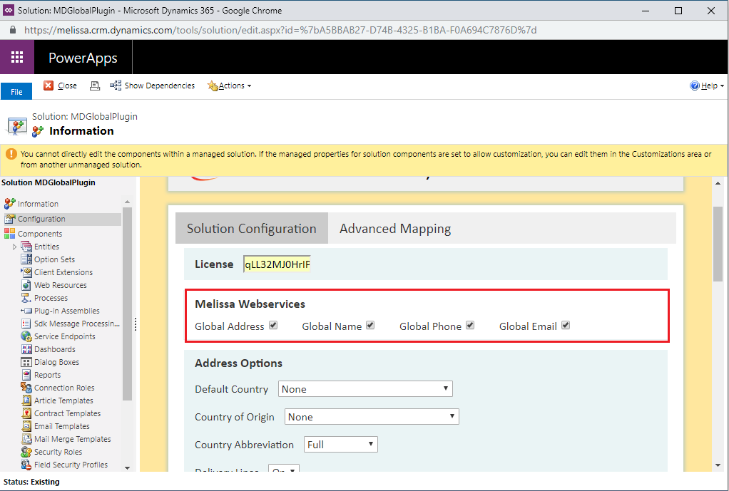Switch to Solution Configuration tab

pyautogui.click(x=252, y=228)
